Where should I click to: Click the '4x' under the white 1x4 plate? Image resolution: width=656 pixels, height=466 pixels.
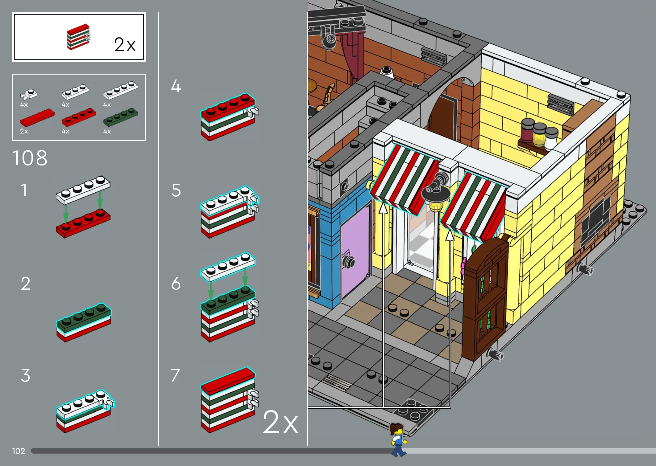[107, 104]
